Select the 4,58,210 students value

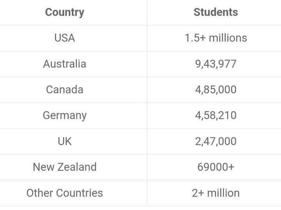click(215, 115)
